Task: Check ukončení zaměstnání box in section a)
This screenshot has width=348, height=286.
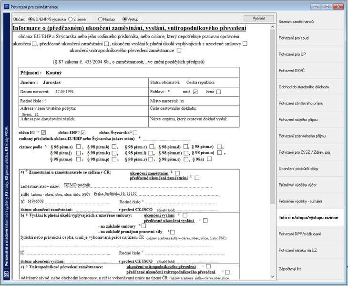Action: (177, 173)
